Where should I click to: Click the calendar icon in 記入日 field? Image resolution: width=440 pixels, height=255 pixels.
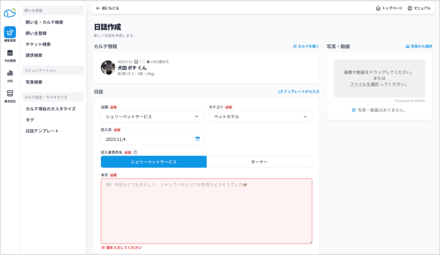point(198,139)
